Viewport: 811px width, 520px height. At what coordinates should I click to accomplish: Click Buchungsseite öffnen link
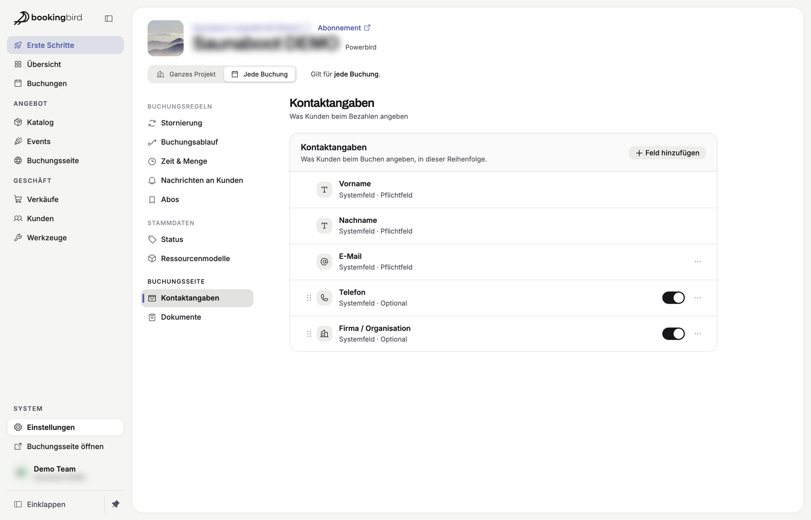click(x=65, y=447)
